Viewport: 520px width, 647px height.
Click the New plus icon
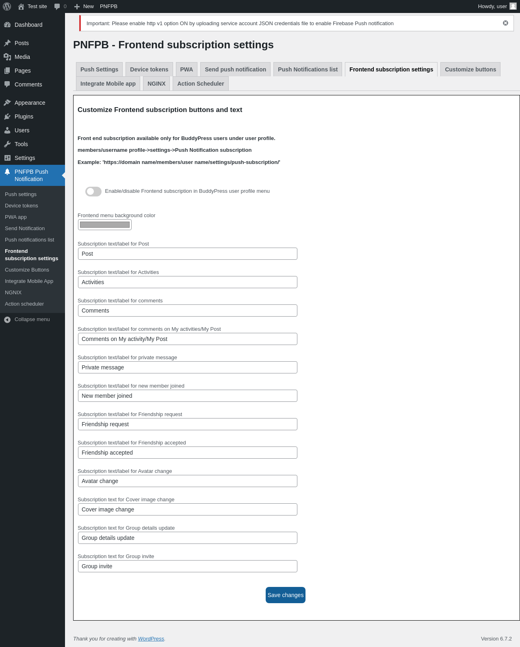[x=77, y=6]
